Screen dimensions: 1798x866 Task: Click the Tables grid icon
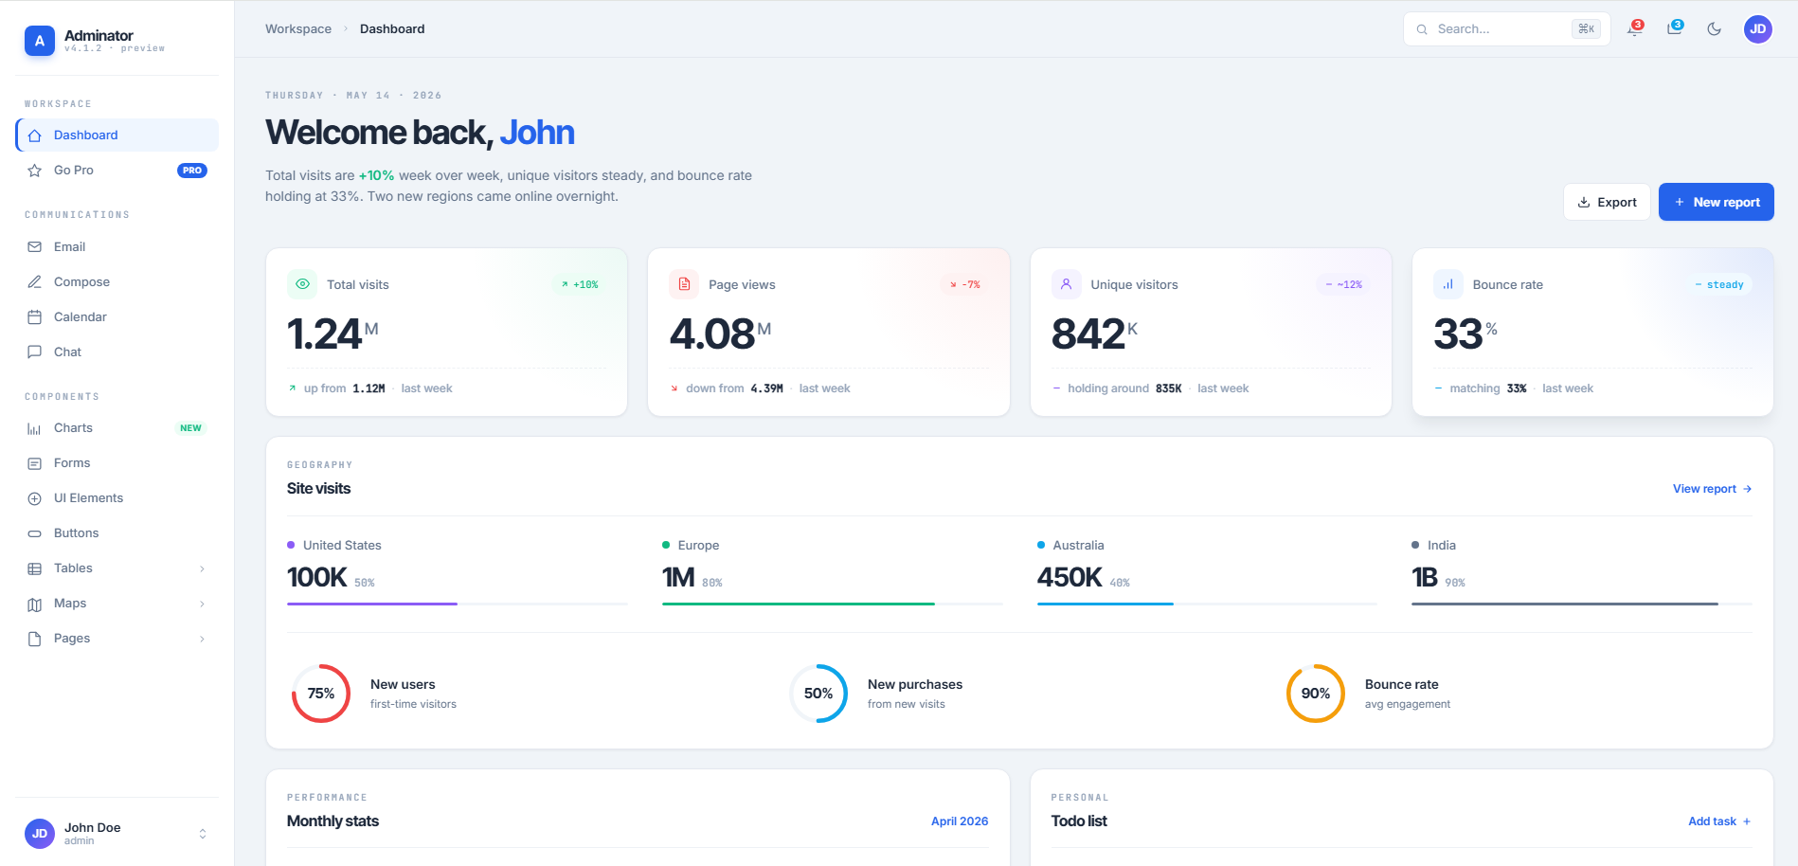35,568
